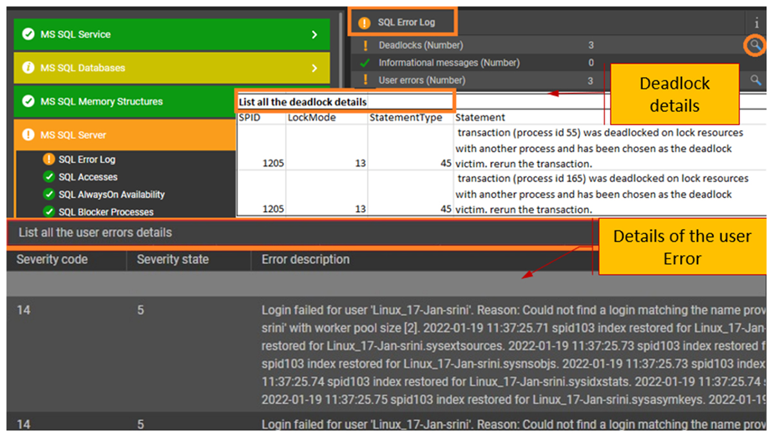Click check icon beside SQL Accesses
This screenshot has width=773, height=437.
coord(49,177)
